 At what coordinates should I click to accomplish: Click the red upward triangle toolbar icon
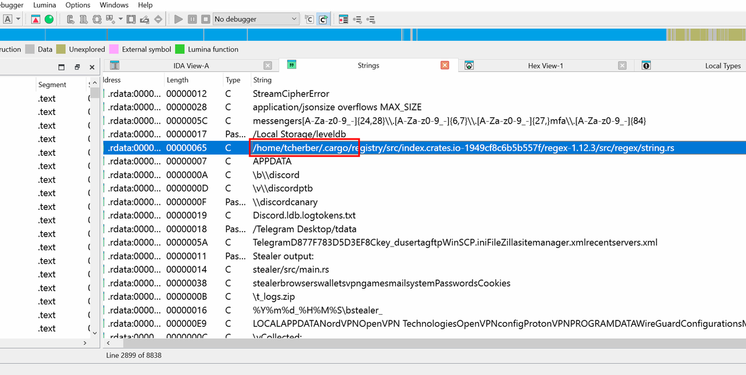click(x=36, y=19)
